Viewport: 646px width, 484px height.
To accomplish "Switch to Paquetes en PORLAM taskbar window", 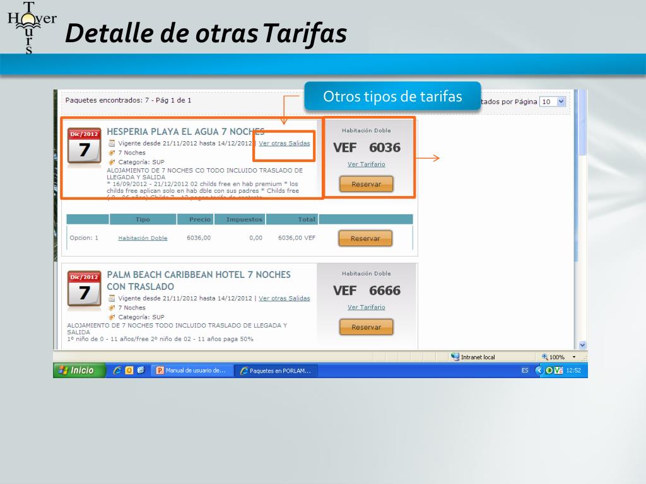I will click(x=277, y=371).
